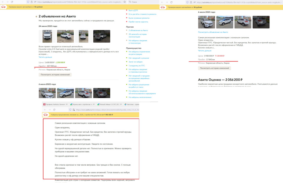Viewport: 283px width, 183px height.
Task: Click red car icon in top-right yellow banner
Action: pyautogui.click(x=163, y=7)
